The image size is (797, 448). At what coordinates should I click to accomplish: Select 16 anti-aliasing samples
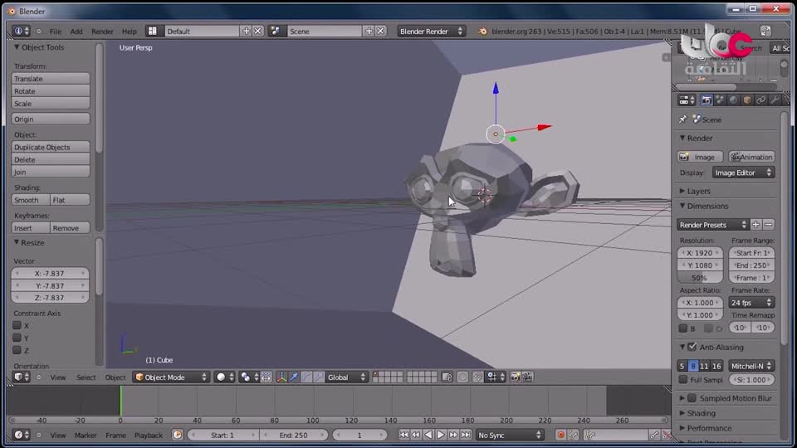(716, 366)
